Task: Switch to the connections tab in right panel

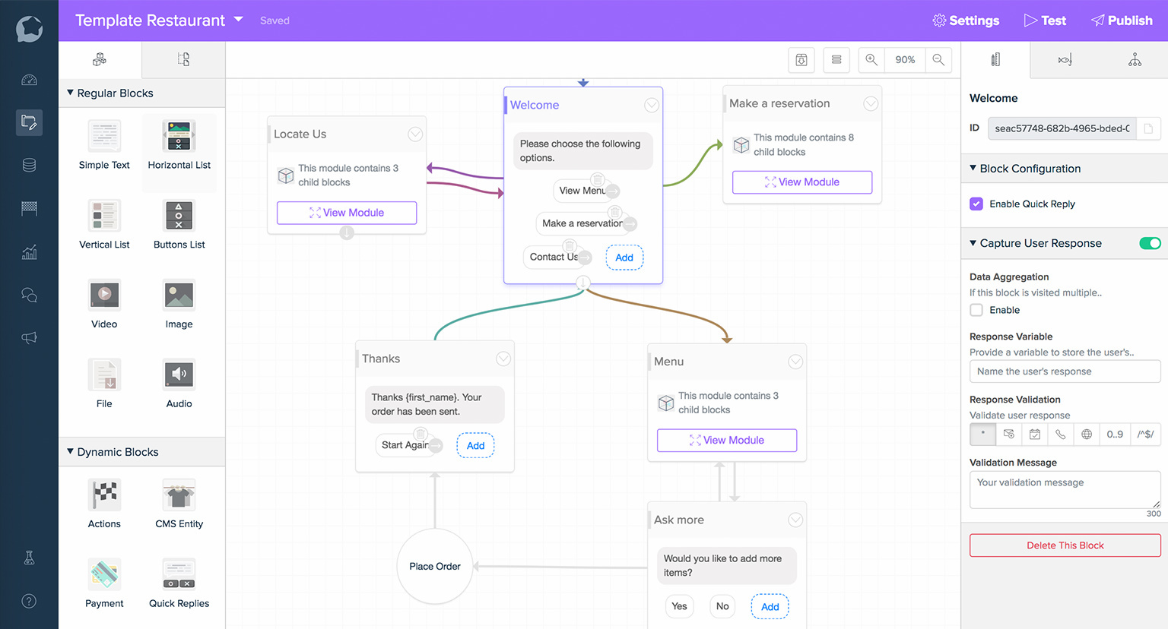Action: [x=1065, y=59]
